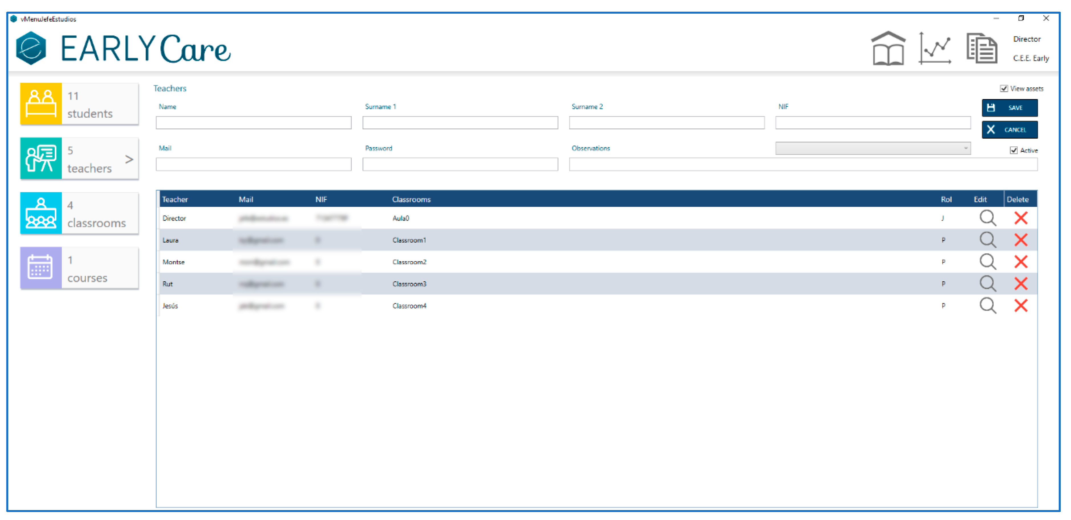Delete the Director row with red X
1071x520 pixels.
coord(1021,218)
